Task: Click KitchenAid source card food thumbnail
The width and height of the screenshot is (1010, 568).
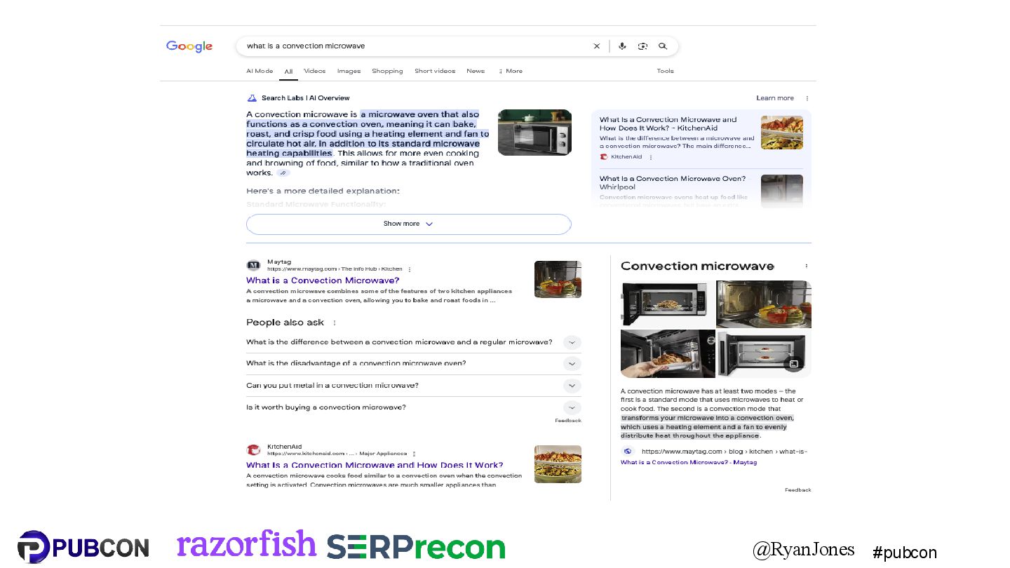Action: pos(782,133)
